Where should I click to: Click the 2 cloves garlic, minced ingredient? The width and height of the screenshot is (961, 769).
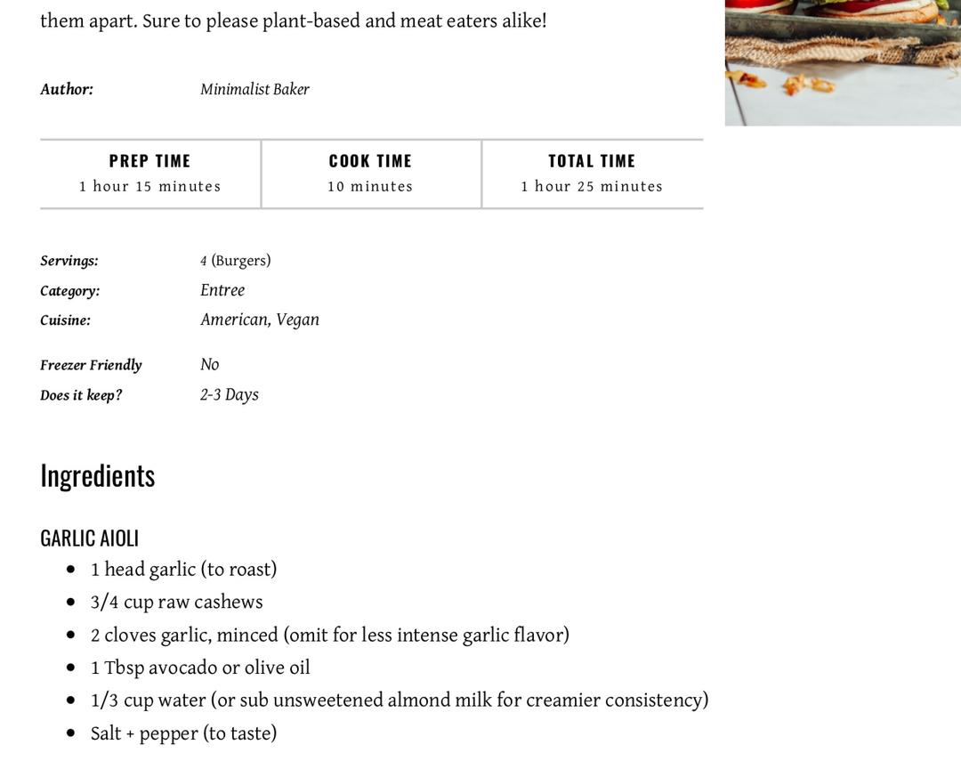point(329,635)
